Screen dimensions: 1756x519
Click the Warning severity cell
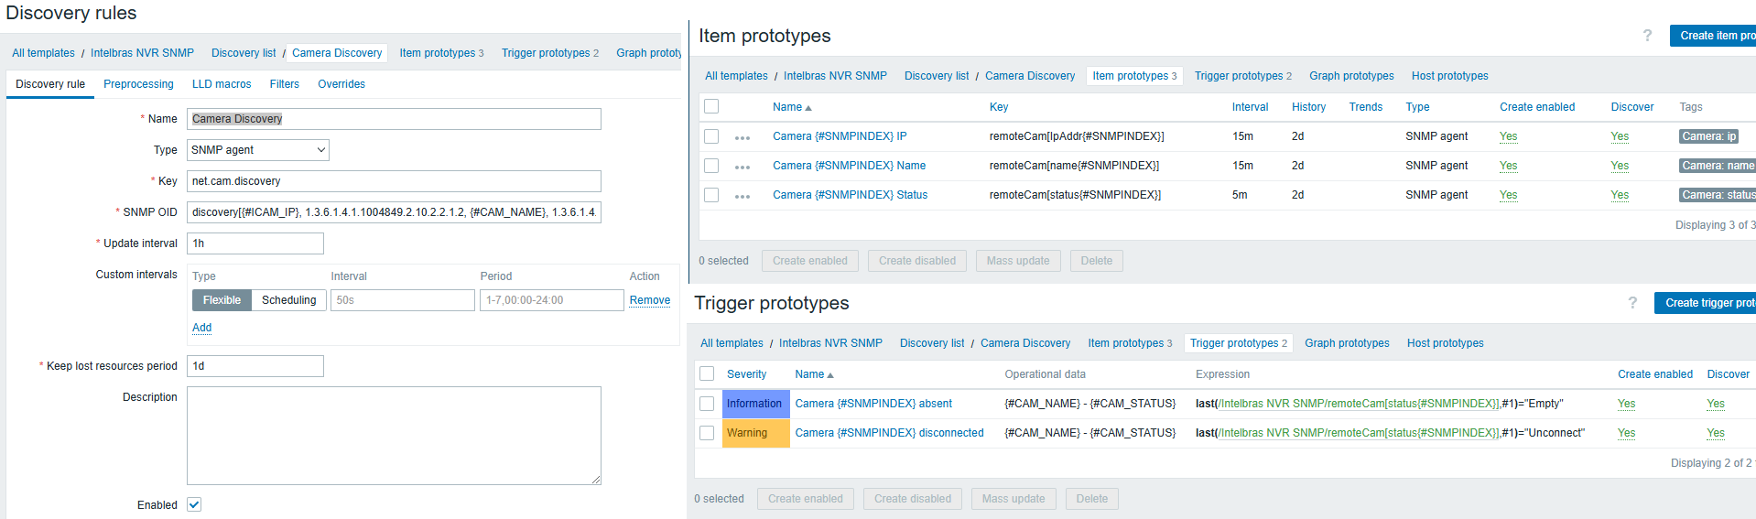pos(755,433)
